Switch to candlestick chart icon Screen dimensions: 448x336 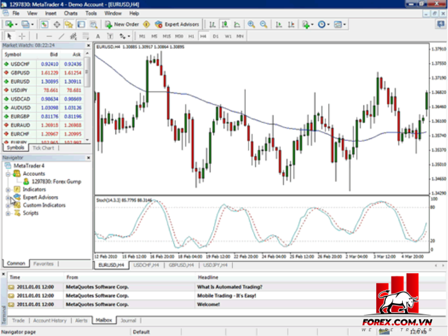[x=225, y=24]
